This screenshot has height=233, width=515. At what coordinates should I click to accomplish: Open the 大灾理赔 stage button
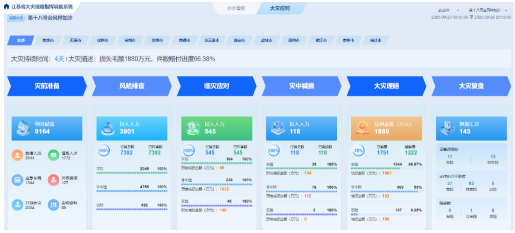pyautogui.click(x=386, y=86)
